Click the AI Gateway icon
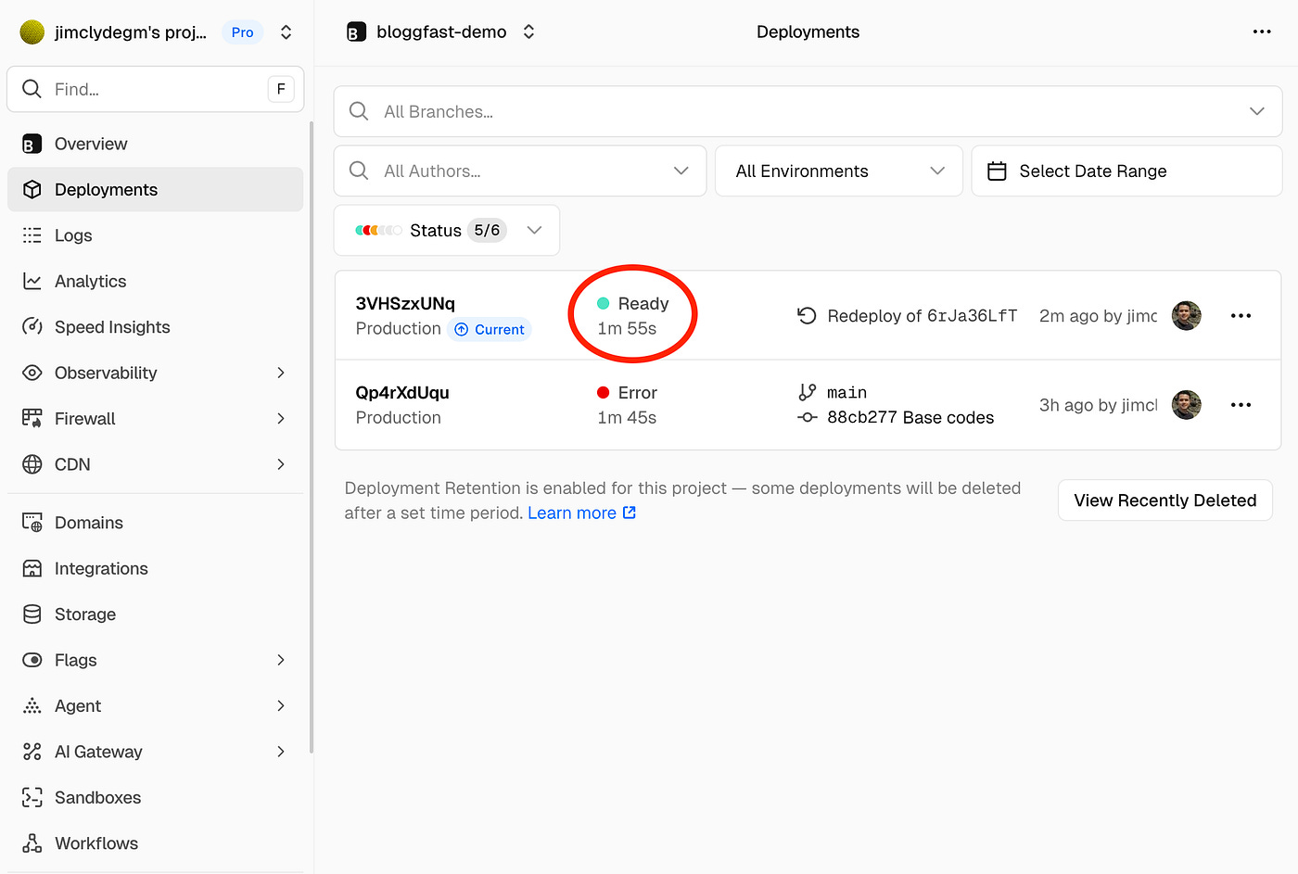Screen dimensions: 1298x874 pyautogui.click(x=32, y=752)
